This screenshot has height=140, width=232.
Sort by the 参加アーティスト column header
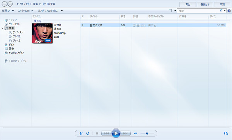click(162, 16)
